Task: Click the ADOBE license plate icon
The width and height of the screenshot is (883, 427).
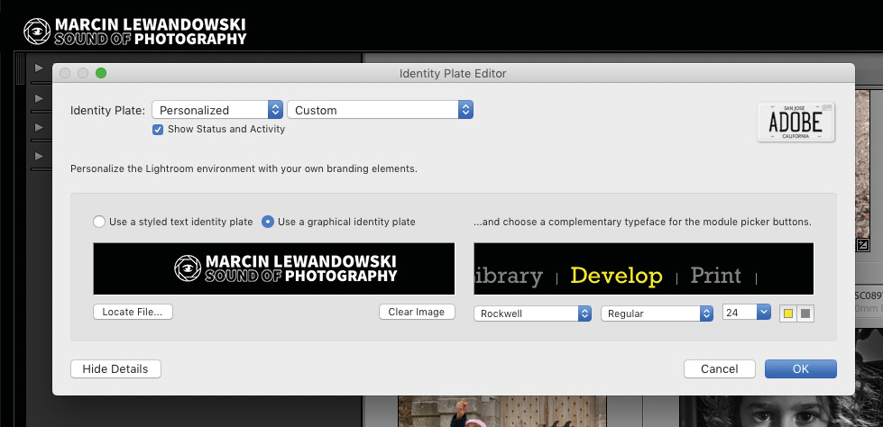Action: coord(796,123)
